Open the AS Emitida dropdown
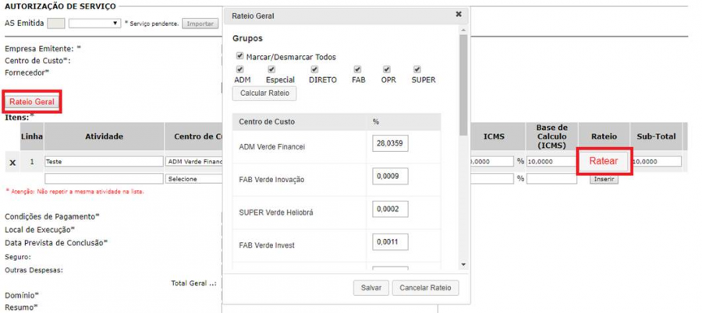The image size is (702, 313). [93, 23]
